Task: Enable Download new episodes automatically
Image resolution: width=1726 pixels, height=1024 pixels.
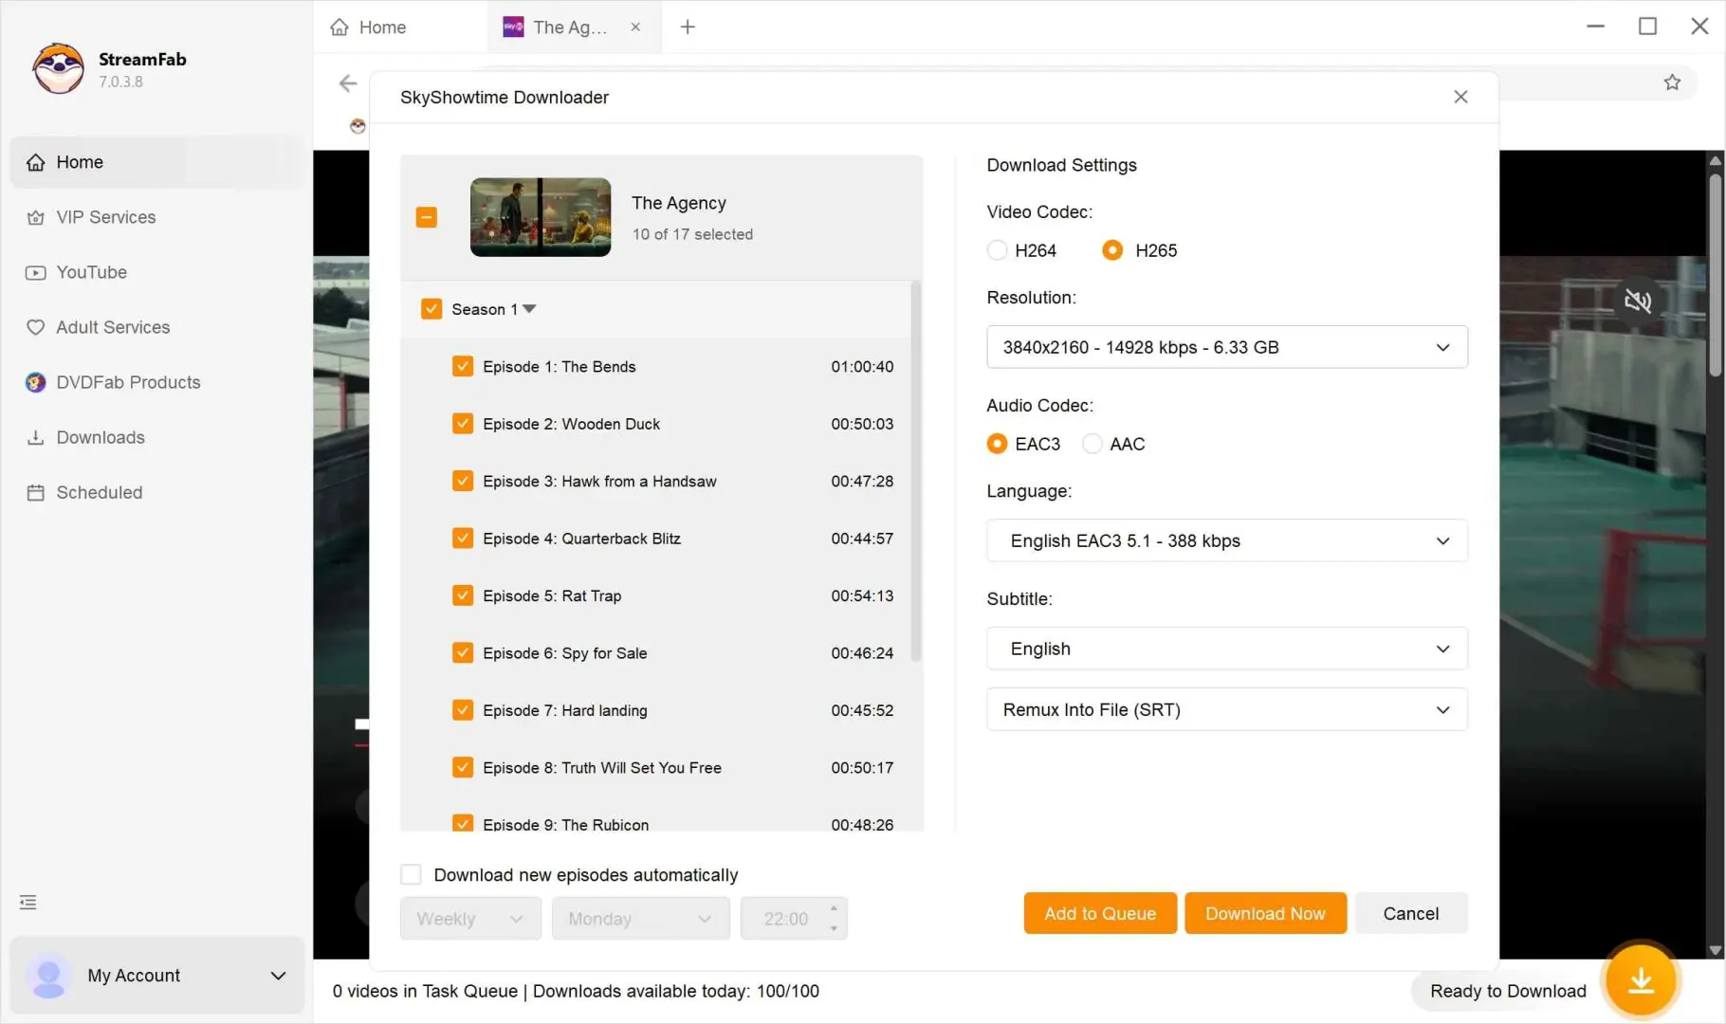Action: pos(411,874)
